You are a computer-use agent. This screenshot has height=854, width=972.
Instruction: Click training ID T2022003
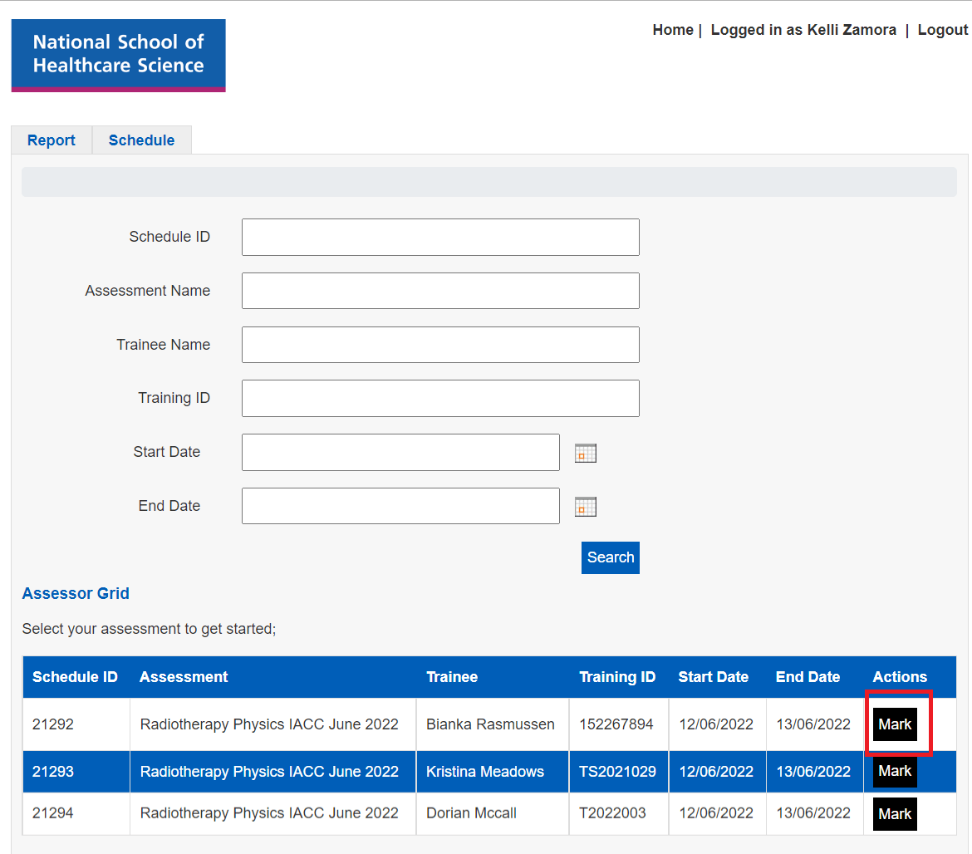(612, 813)
